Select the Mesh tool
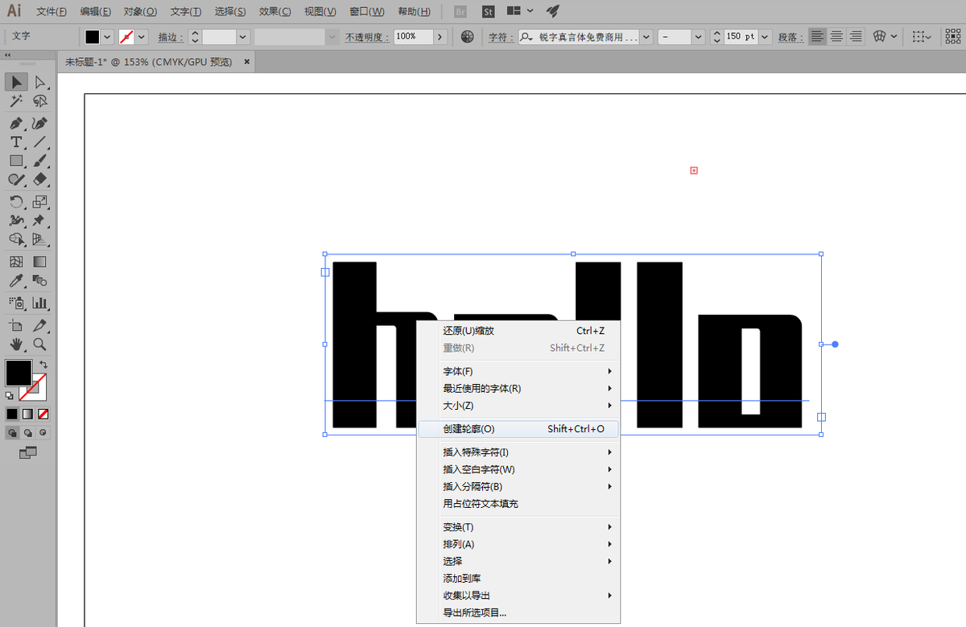This screenshot has width=966, height=627. coord(16,262)
